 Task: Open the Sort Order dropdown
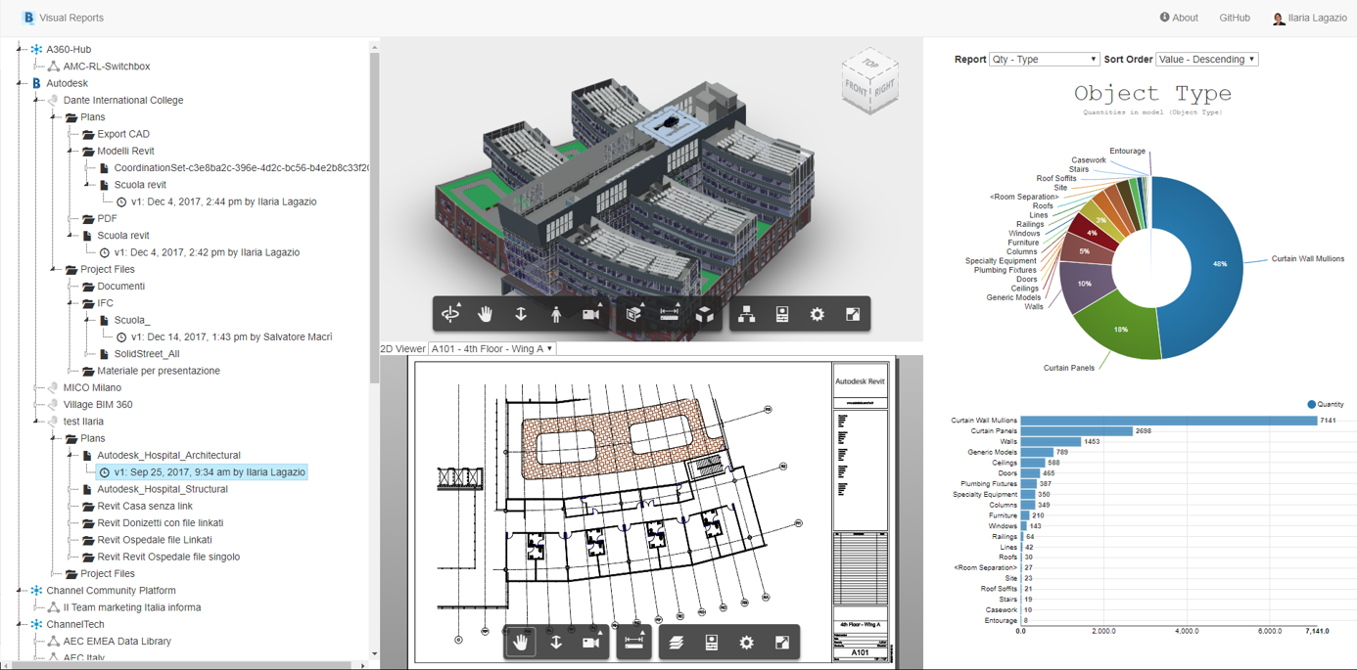pos(1204,59)
